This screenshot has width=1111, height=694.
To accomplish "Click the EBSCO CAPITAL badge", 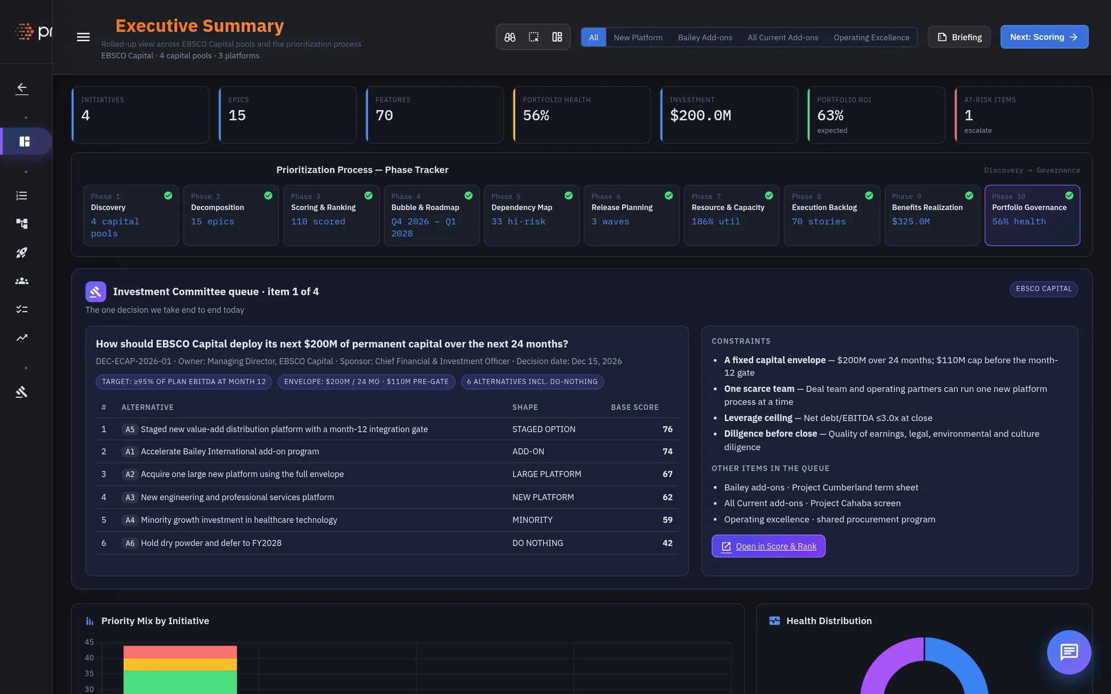I will (1044, 289).
